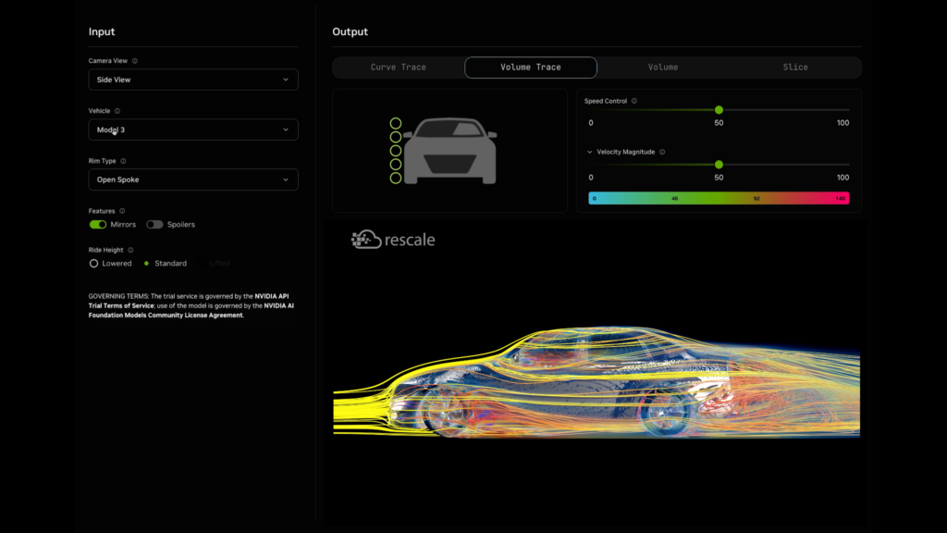Select the Lowered ride height option
Viewport: 947px width, 533px height.
[93, 264]
